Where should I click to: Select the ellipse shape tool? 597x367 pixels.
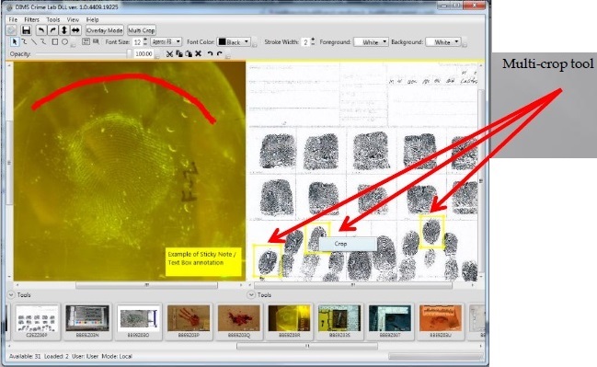click(x=64, y=42)
